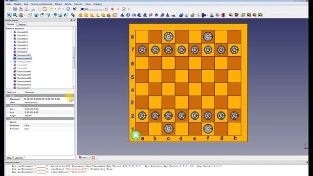Select the checker piece on square f1
The width and height of the screenshot is (313, 176).
(x=208, y=129)
